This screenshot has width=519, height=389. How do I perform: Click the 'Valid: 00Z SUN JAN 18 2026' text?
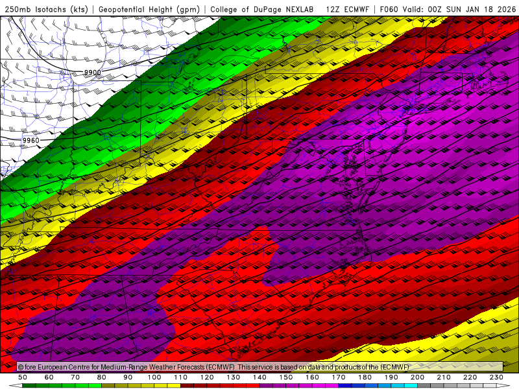coord(459,9)
